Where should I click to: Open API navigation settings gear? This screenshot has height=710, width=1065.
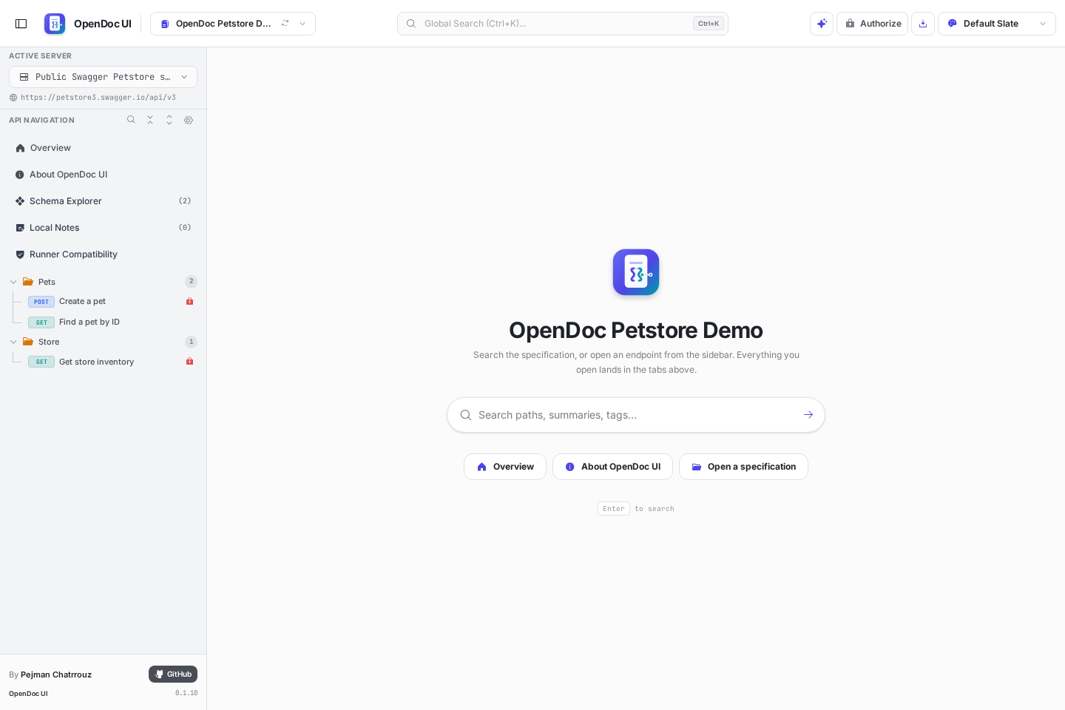click(189, 120)
